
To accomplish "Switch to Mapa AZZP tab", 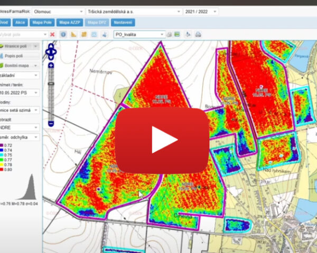I will [x=70, y=22].
